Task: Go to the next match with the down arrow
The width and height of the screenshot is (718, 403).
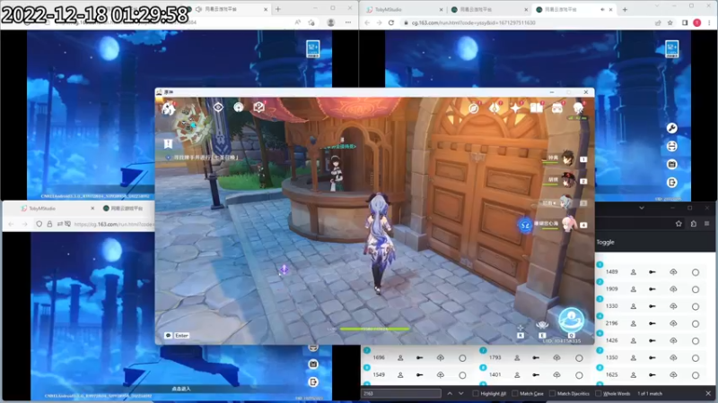Action: pyautogui.click(x=461, y=393)
